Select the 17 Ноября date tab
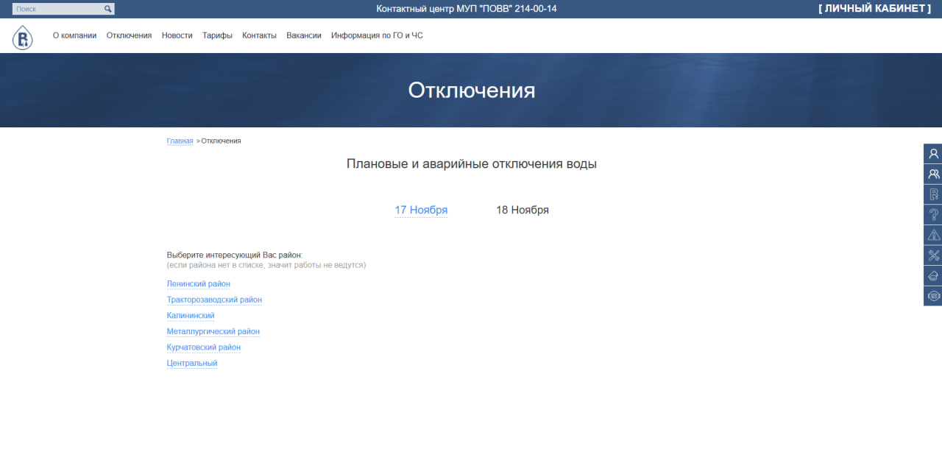Screen dimensions: 942x463 pyautogui.click(x=421, y=210)
